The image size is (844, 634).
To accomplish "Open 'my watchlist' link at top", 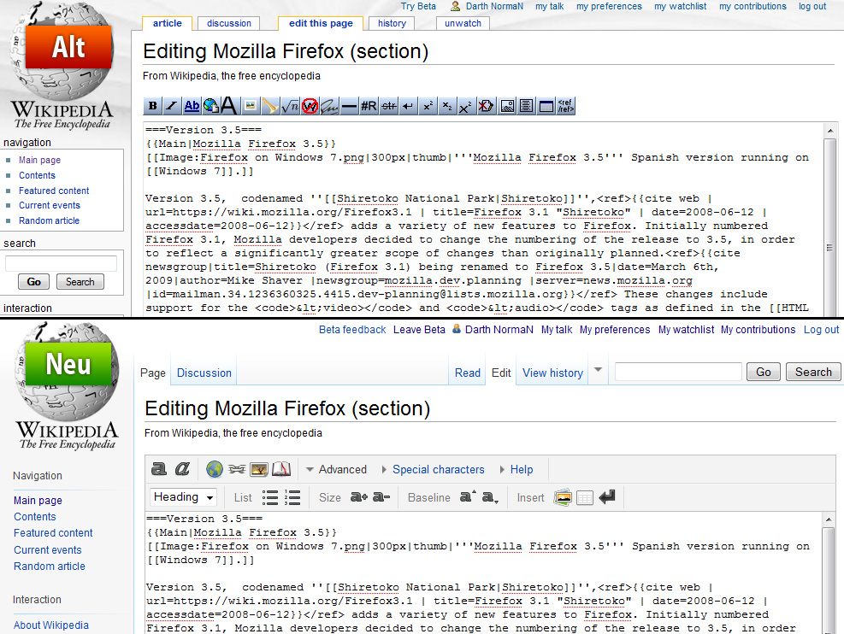I will [x=680, y=7].
